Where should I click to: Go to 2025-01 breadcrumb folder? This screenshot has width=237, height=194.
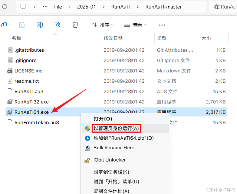click(x=86, y=7)
